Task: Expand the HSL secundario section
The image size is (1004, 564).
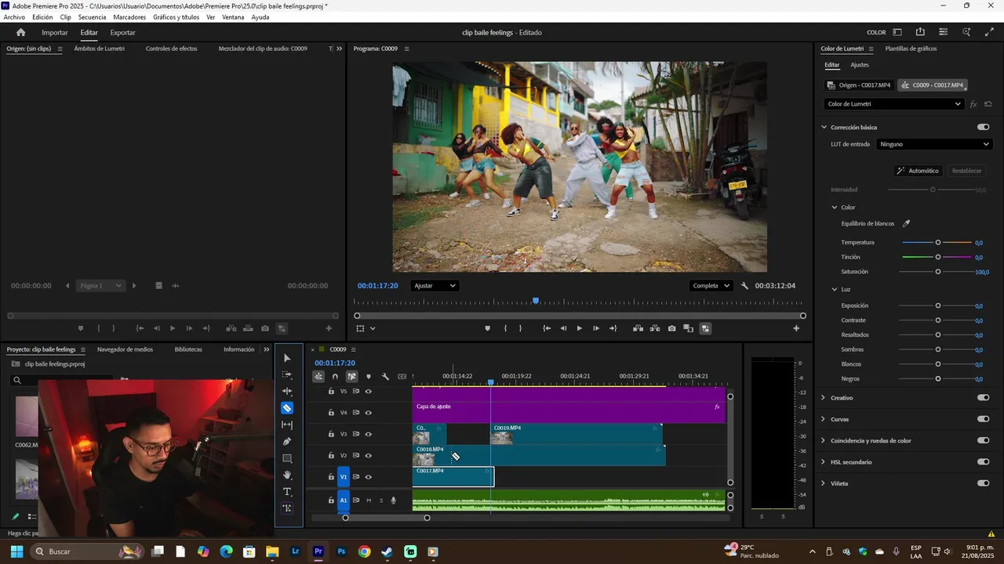Action: (824, 462)
